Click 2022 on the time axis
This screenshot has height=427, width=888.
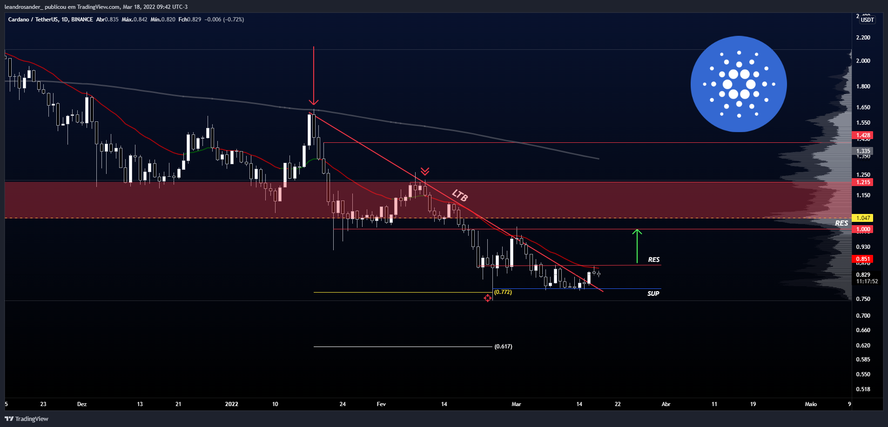point(231,404)
